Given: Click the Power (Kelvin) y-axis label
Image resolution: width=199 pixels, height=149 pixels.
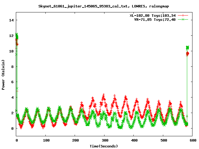Looking at the screenshot, I should 3,74.
